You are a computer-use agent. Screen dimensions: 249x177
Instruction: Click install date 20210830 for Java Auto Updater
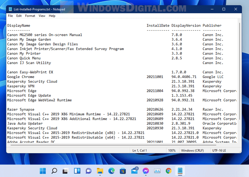point(155,123)
